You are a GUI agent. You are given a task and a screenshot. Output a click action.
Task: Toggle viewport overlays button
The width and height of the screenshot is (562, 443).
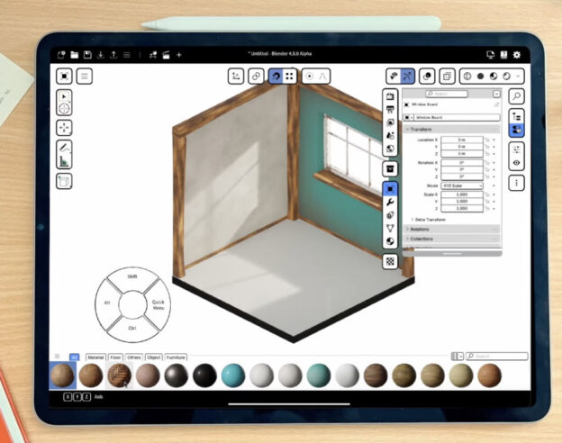(427, 76)
